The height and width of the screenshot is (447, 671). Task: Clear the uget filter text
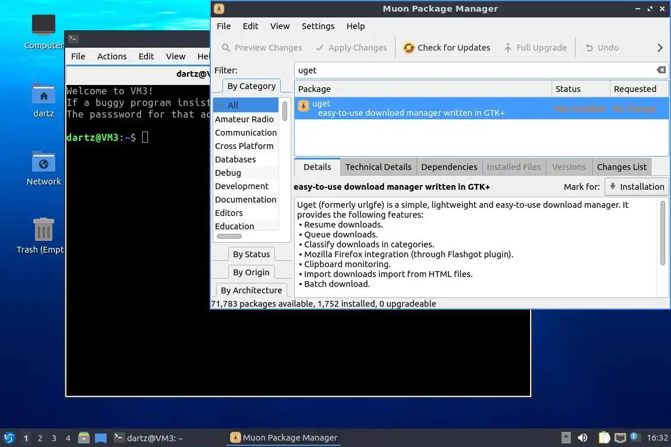tap(661, 70)
